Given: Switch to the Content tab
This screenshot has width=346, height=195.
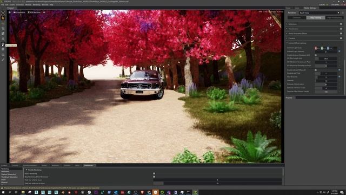Looking at the screenshot, I should click(x=4, y=165).
